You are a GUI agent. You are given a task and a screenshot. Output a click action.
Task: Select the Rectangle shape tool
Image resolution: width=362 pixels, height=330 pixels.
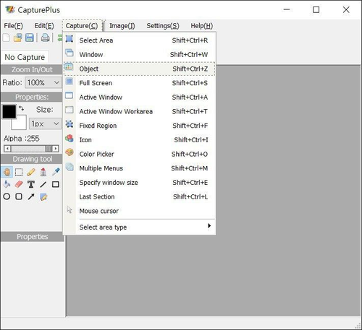pos(56,184)
